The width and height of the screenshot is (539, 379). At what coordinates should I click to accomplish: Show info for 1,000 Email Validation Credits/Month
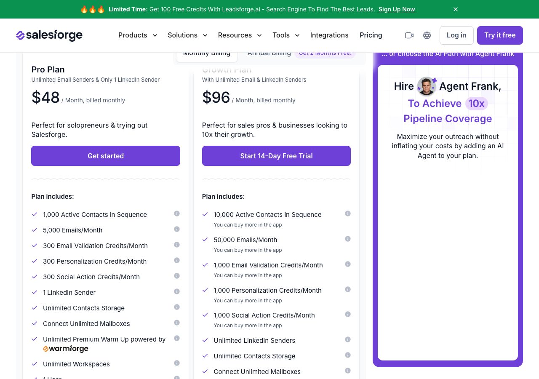coord(348,264)
